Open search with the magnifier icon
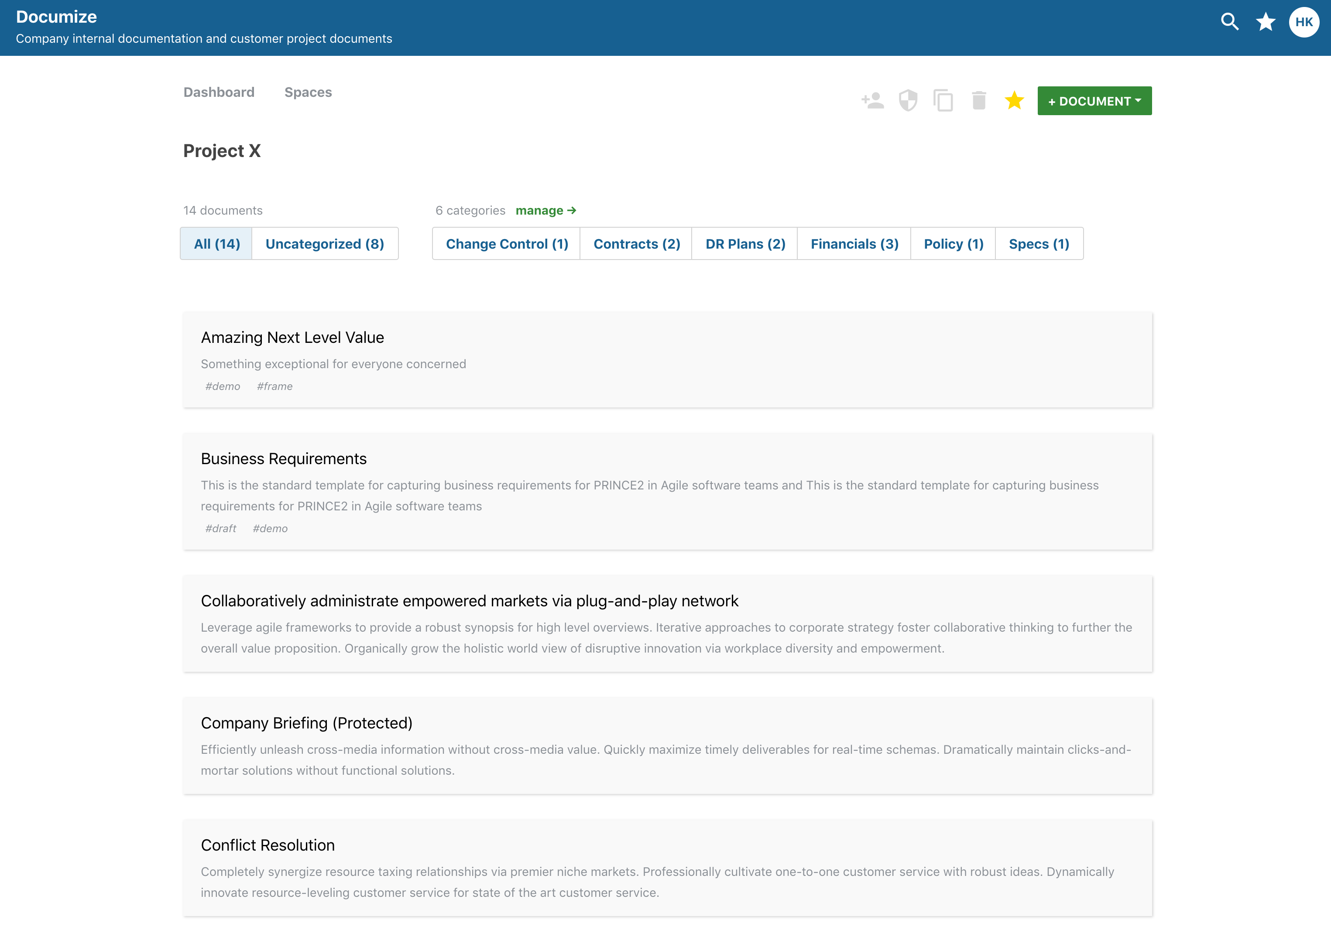Image resolution: width=1331 pixels, height=930 pixels. (x=1230, y=22)
